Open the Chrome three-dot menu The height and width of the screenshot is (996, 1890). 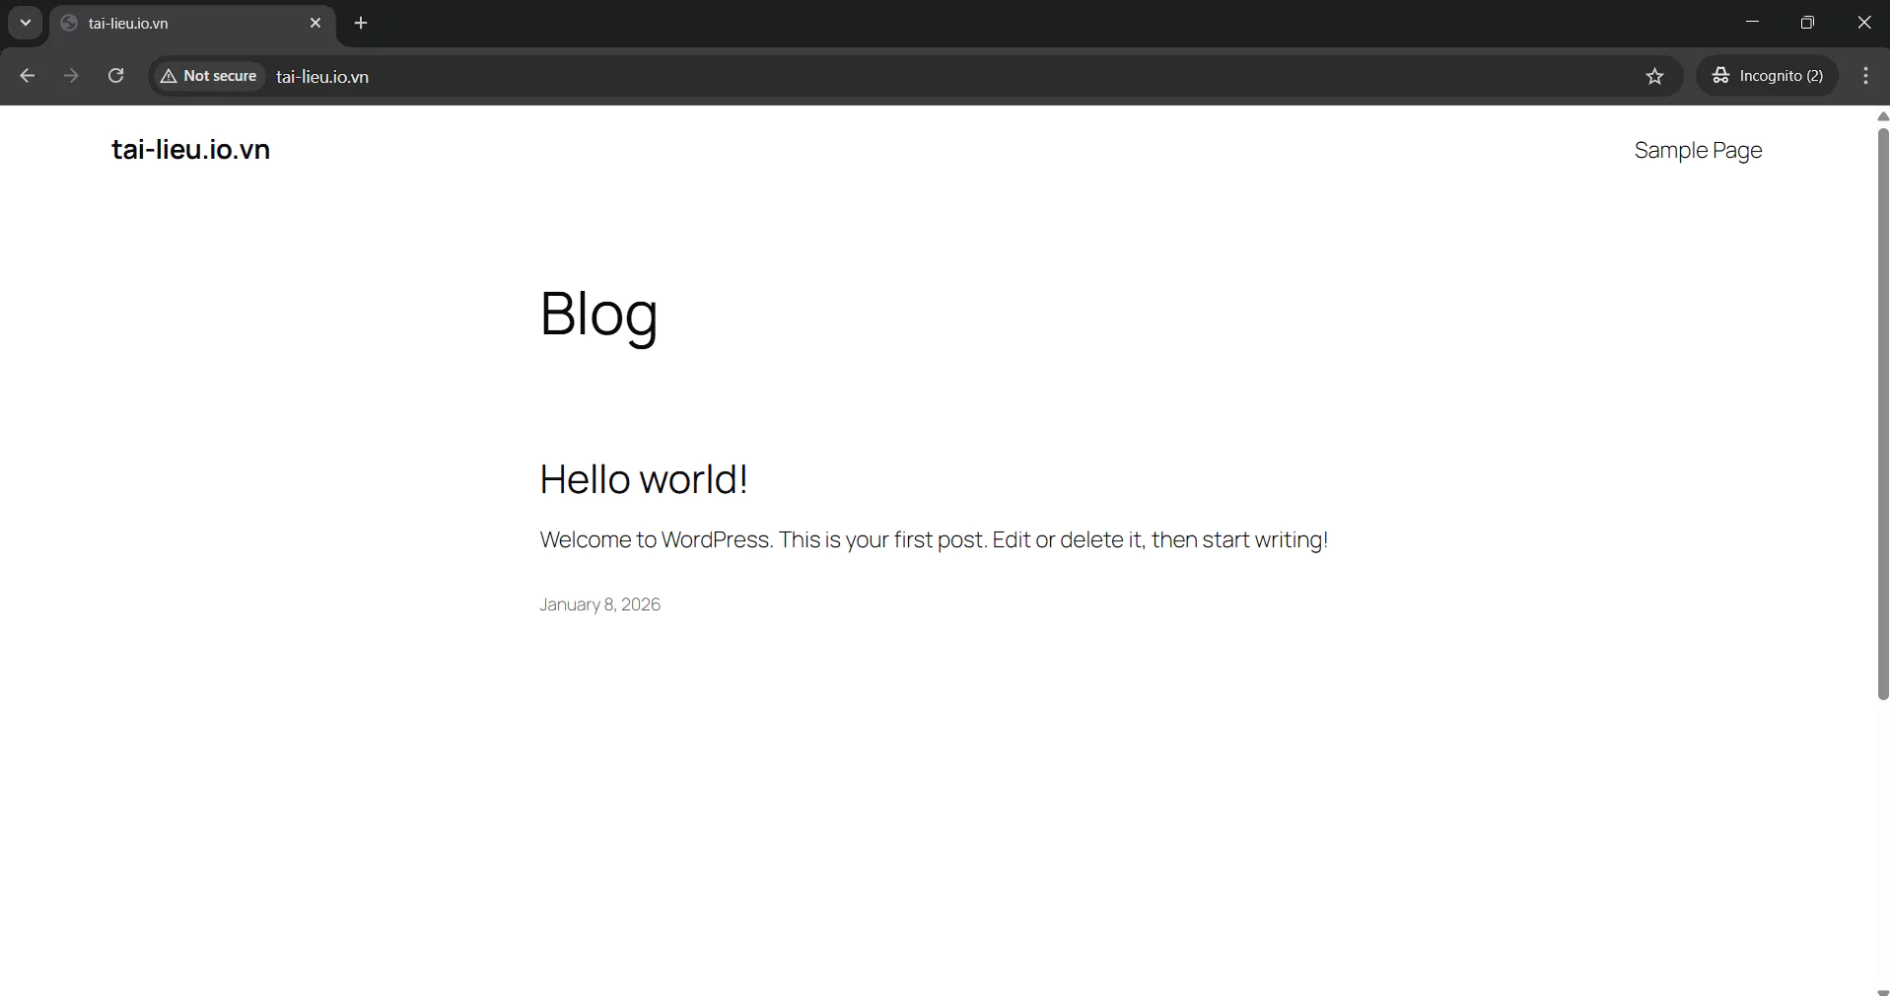point(1864,76)
